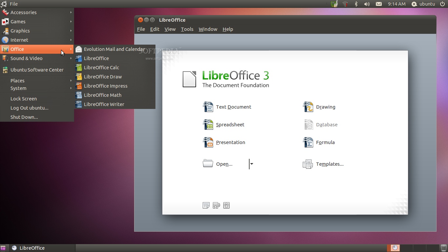Open the Templates... dialog
Viewport: 448px width, 252px height.
tap(323, 164)
